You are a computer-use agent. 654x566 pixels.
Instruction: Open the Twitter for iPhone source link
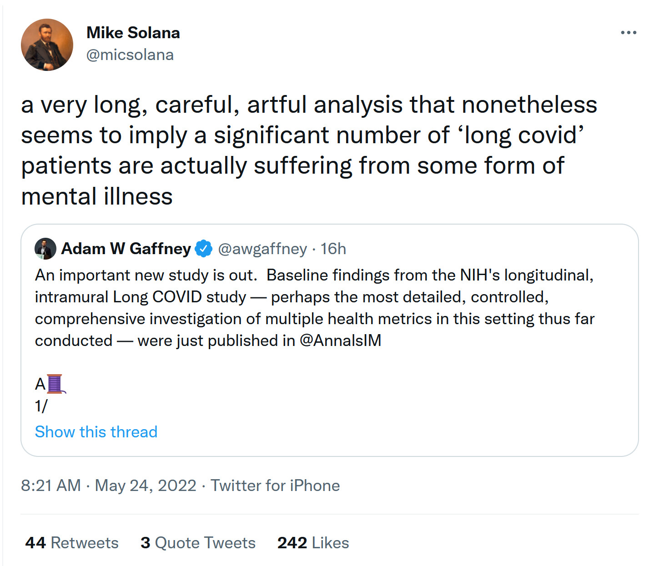pyautogui.click(x=275, y=486)
